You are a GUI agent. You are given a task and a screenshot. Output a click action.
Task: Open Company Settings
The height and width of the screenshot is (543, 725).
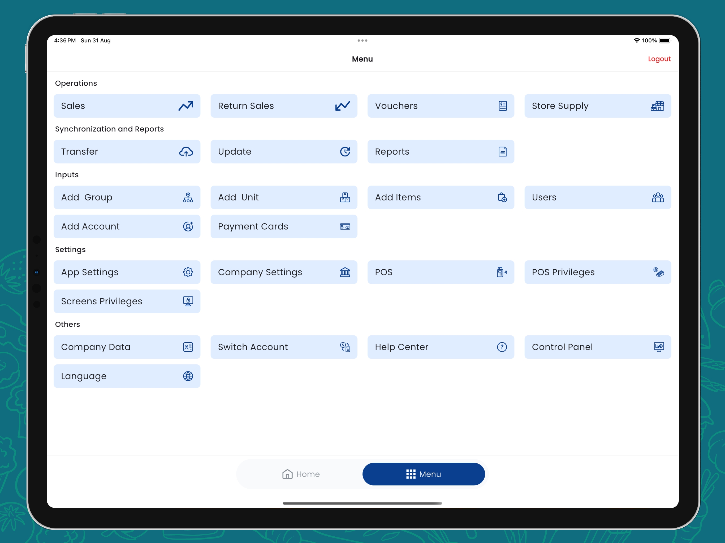pos(284,272)
